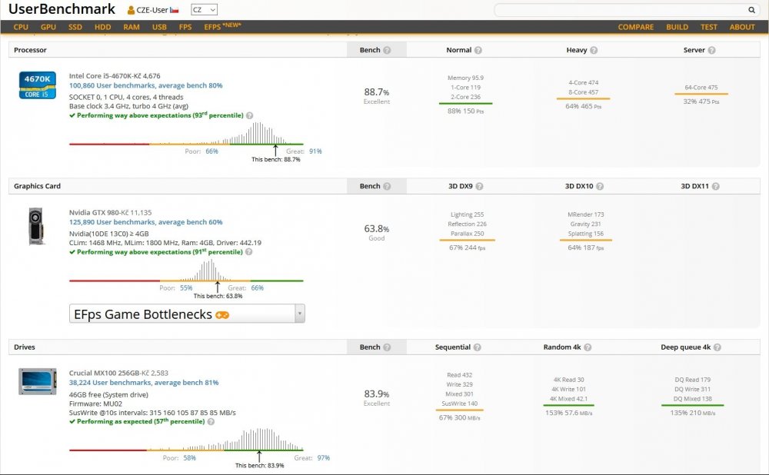The image size is (769, 475).
Task: Open the USB menu item
Action: click(159, 27)
